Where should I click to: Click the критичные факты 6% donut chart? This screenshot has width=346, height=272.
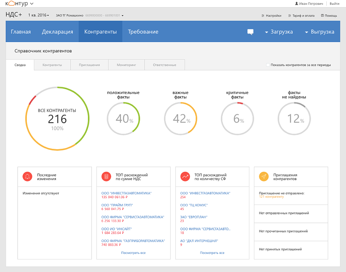point(237,118)
